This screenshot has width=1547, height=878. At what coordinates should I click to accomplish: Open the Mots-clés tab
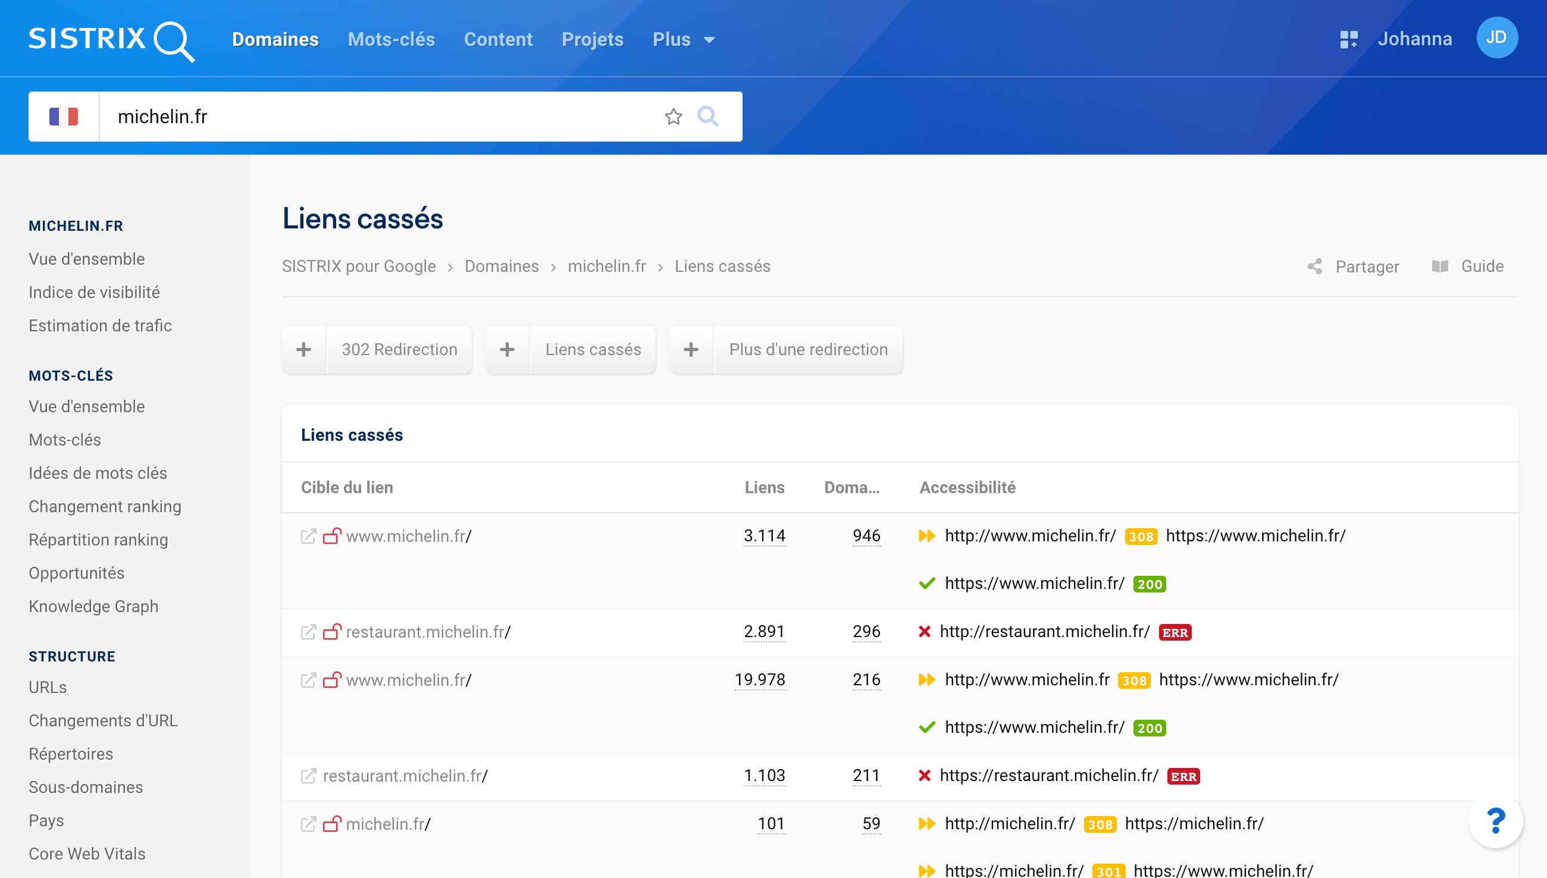click(x=392, y=40)
